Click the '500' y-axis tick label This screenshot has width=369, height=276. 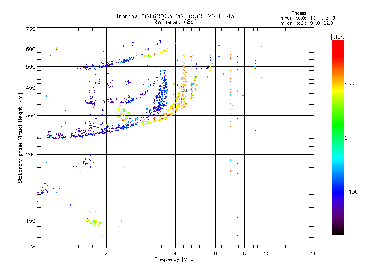pos(30,67)
